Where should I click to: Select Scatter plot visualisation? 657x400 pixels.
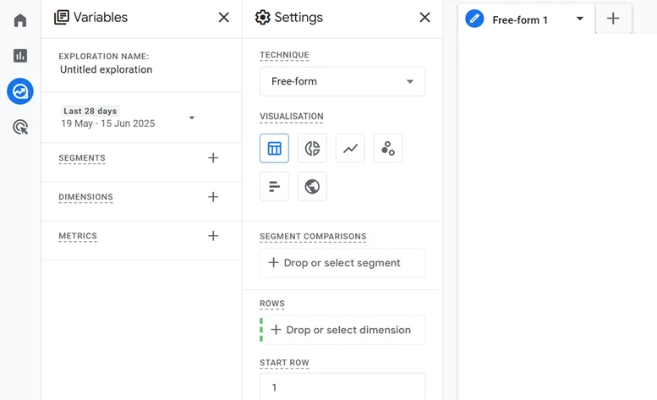click(388, 148)
